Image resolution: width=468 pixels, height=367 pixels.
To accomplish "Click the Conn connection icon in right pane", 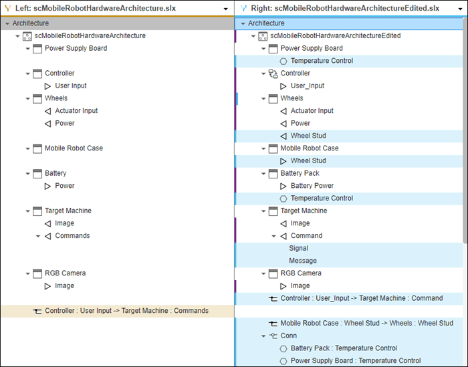I will pos(273,336).
